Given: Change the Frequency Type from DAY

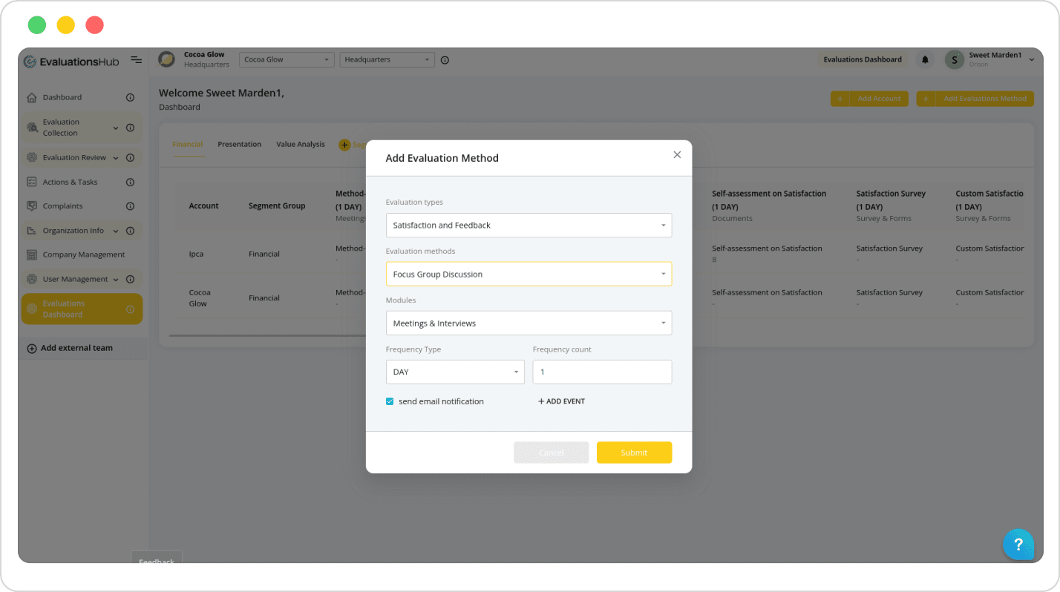Looking at the screenshot, I should tap(454, 372).
